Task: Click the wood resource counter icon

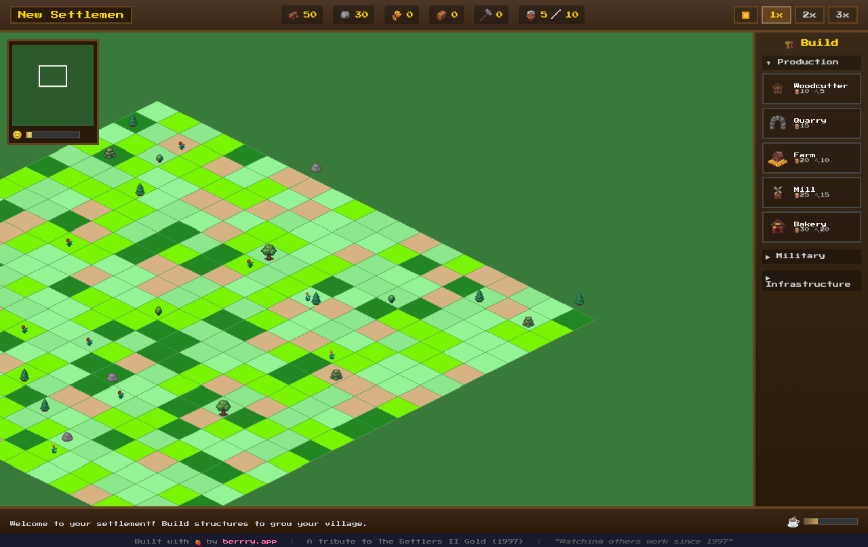Action: (x=293, y=15)
